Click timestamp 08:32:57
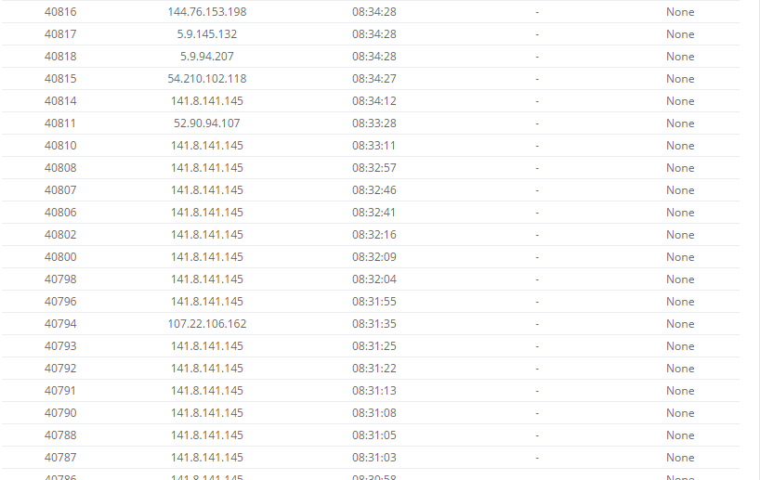Screen dimensions: 760x480 (x=374, y=168)
